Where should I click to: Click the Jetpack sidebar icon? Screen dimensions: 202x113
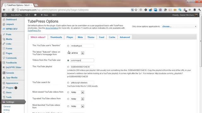click(x=4, y=24)
